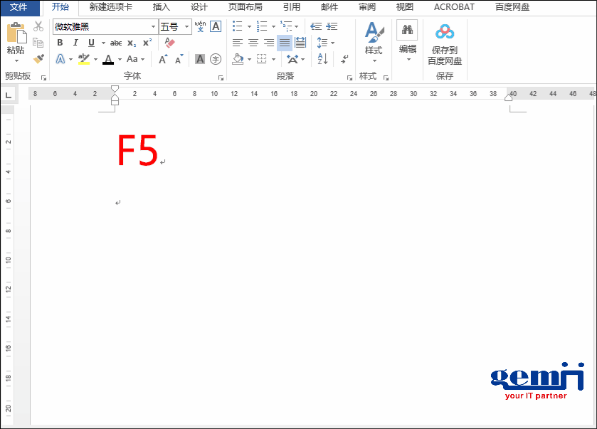Screen dimensions: 597x429
Task: Click the Cut scissors icon
Action: coord(39,26)
